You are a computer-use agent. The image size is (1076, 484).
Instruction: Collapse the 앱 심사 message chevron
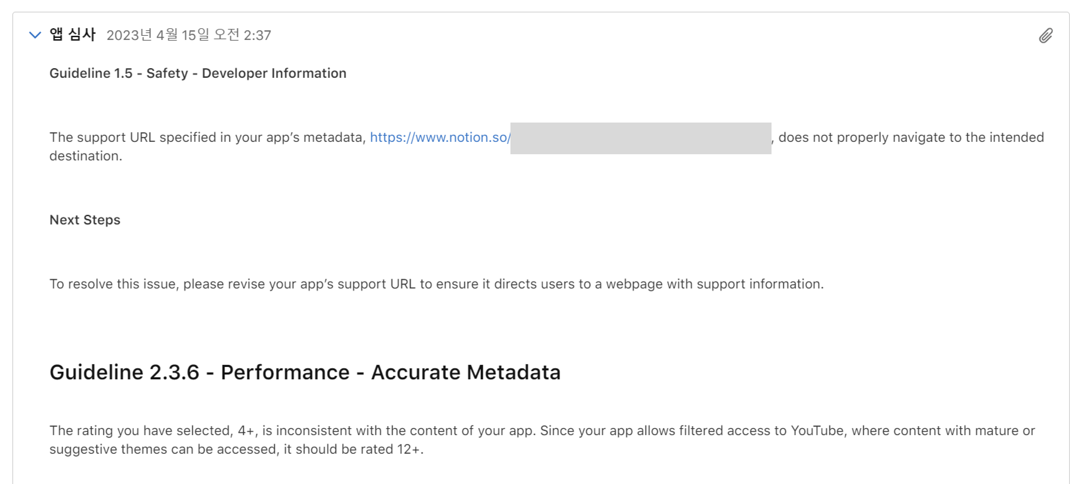point(35,35)
